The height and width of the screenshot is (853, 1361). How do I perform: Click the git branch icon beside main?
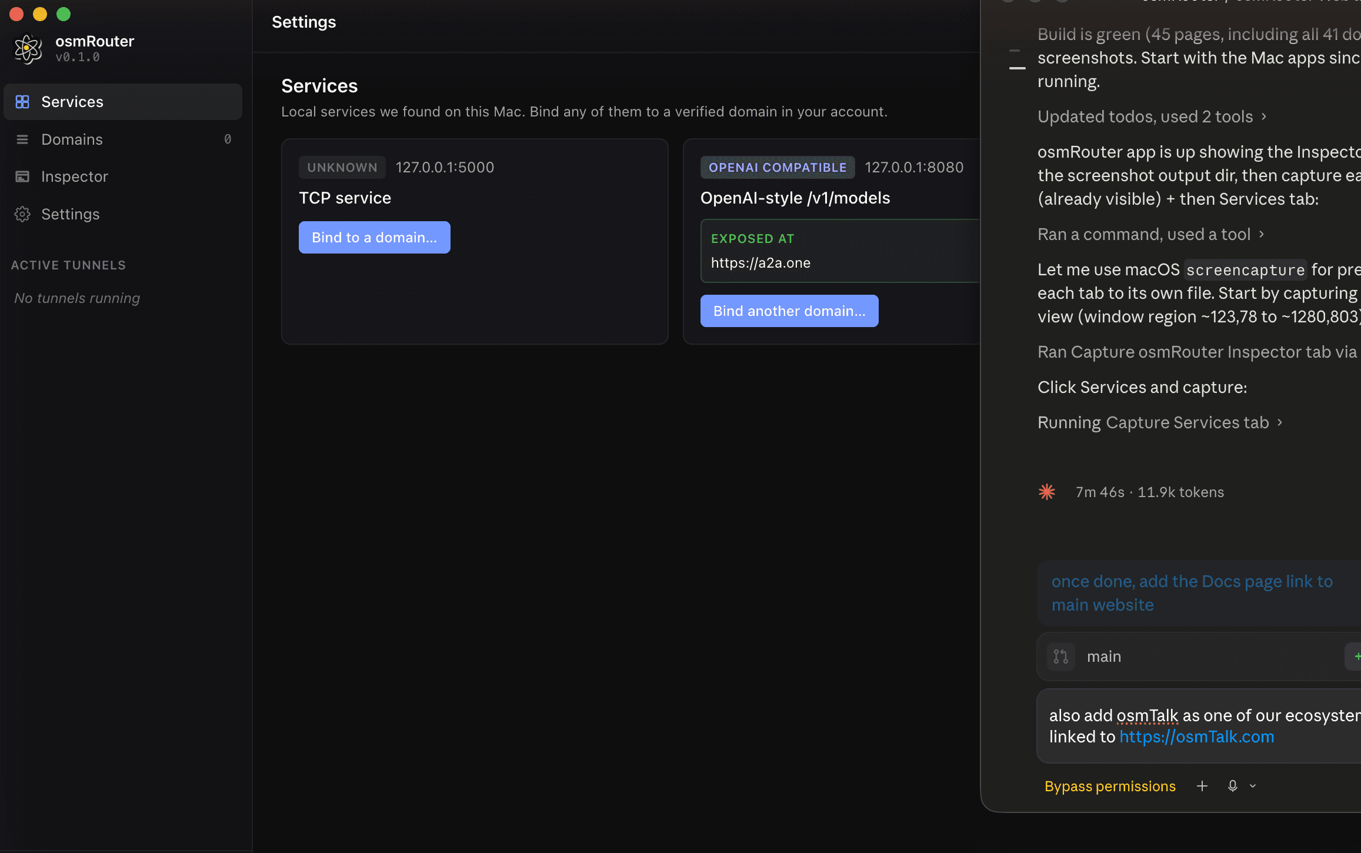coord(1061,657)
